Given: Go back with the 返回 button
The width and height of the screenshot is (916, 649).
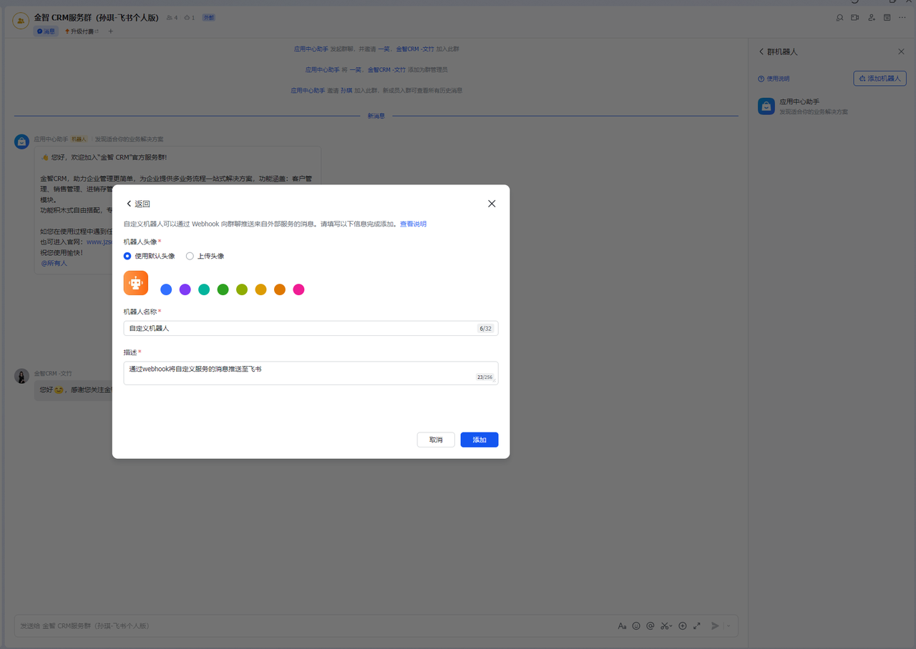Looking at the screenshot, I should pyautogui.click(x=138, y=204).
